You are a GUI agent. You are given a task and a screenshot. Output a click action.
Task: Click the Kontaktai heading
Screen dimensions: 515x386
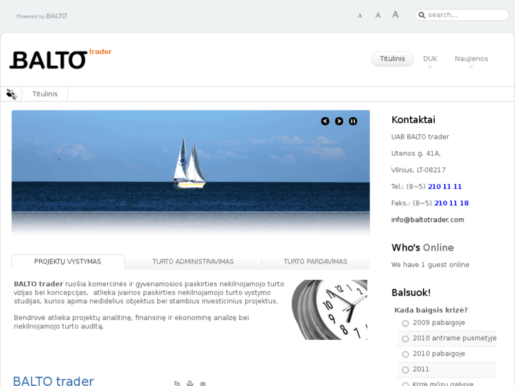tap(413, 120)
